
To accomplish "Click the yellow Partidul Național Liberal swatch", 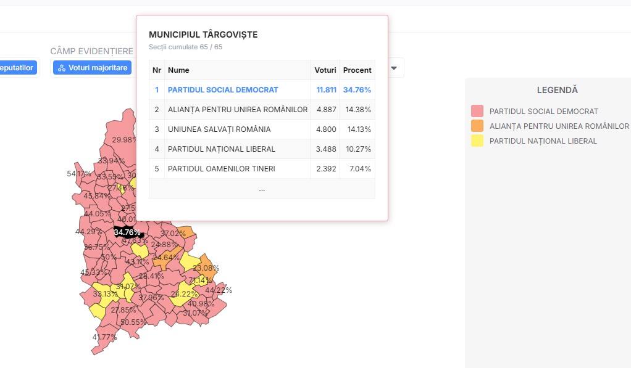I will pyautogui.click(x=477, y=141).
